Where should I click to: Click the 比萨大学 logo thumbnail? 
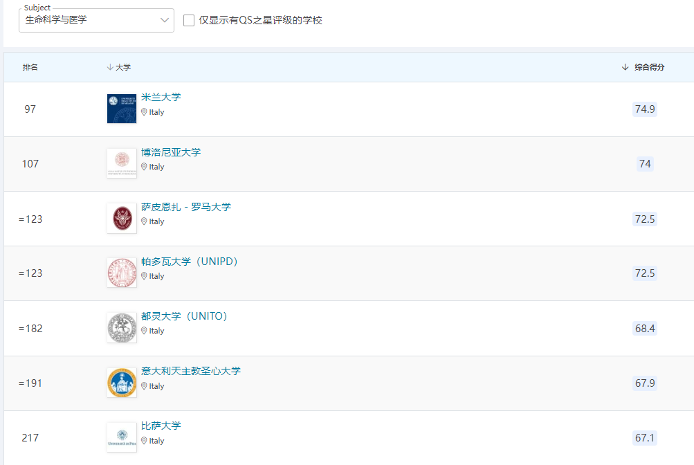click(x=122, y=437)
